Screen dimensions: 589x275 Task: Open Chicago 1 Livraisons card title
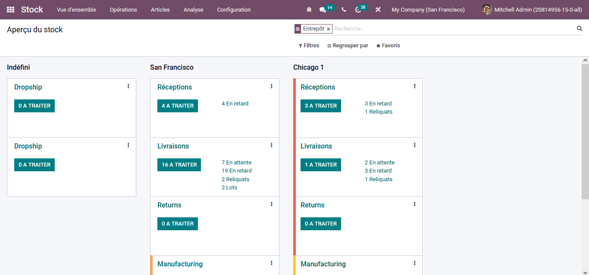click(316, 146)
